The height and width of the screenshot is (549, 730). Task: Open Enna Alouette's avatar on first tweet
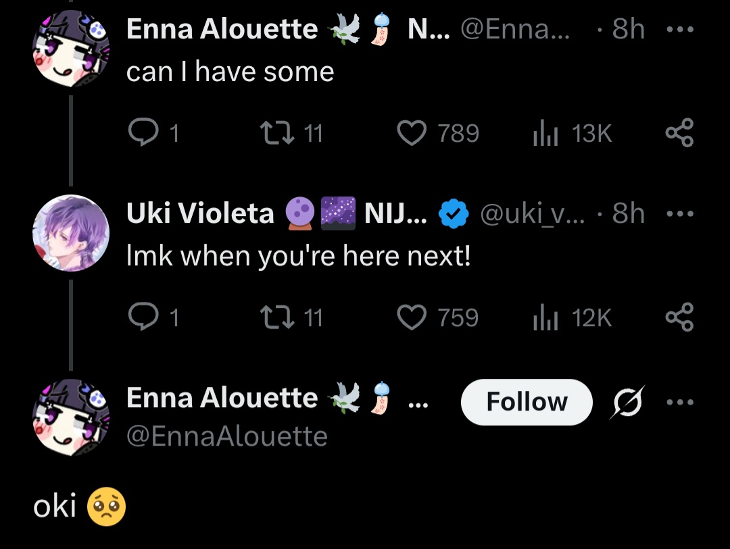pyautogui.click(x=71, y=49)
